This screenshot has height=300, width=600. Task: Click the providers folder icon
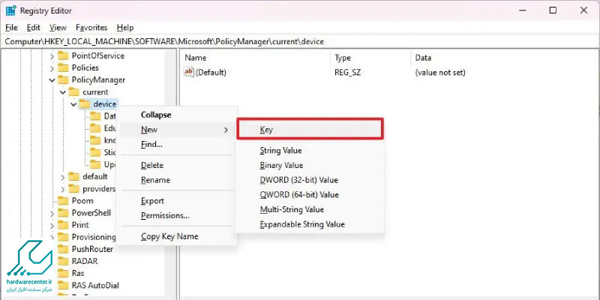coord(73,189)
